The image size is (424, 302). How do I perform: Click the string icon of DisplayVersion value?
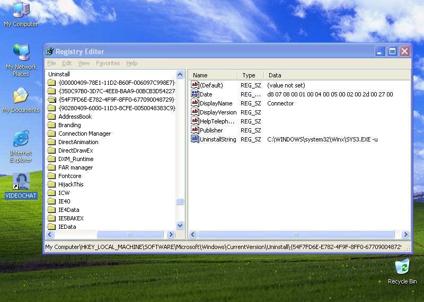[x=195, y=112]
